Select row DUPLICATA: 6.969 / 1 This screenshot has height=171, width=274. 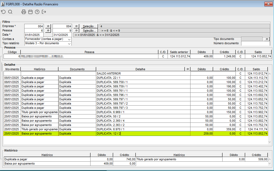click(136, 112)
